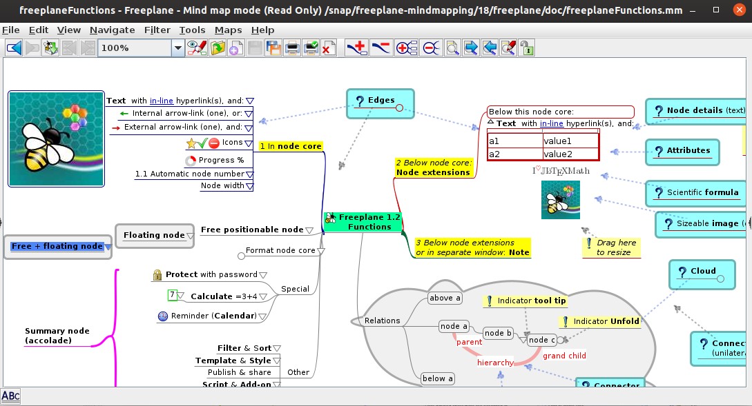Collapse triangle before Text below node core

(490, 122)
